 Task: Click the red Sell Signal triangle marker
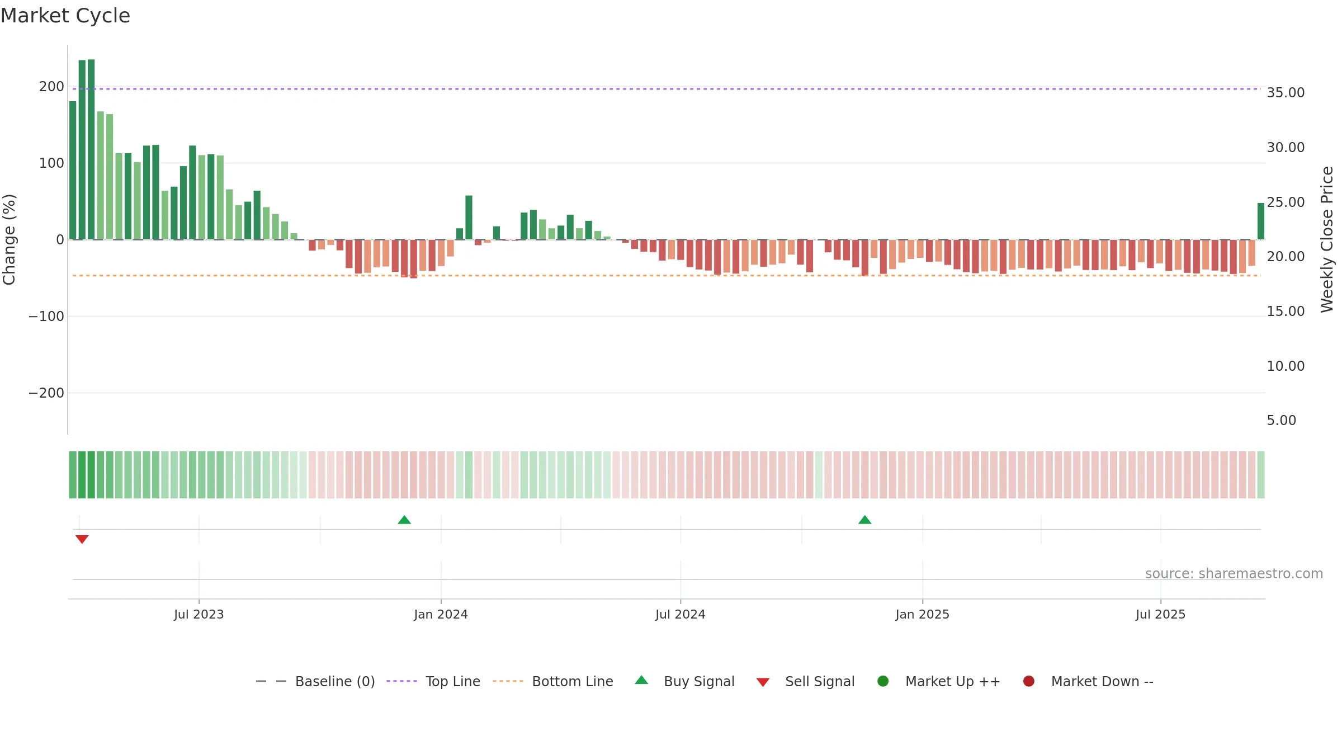pos(82,539)
